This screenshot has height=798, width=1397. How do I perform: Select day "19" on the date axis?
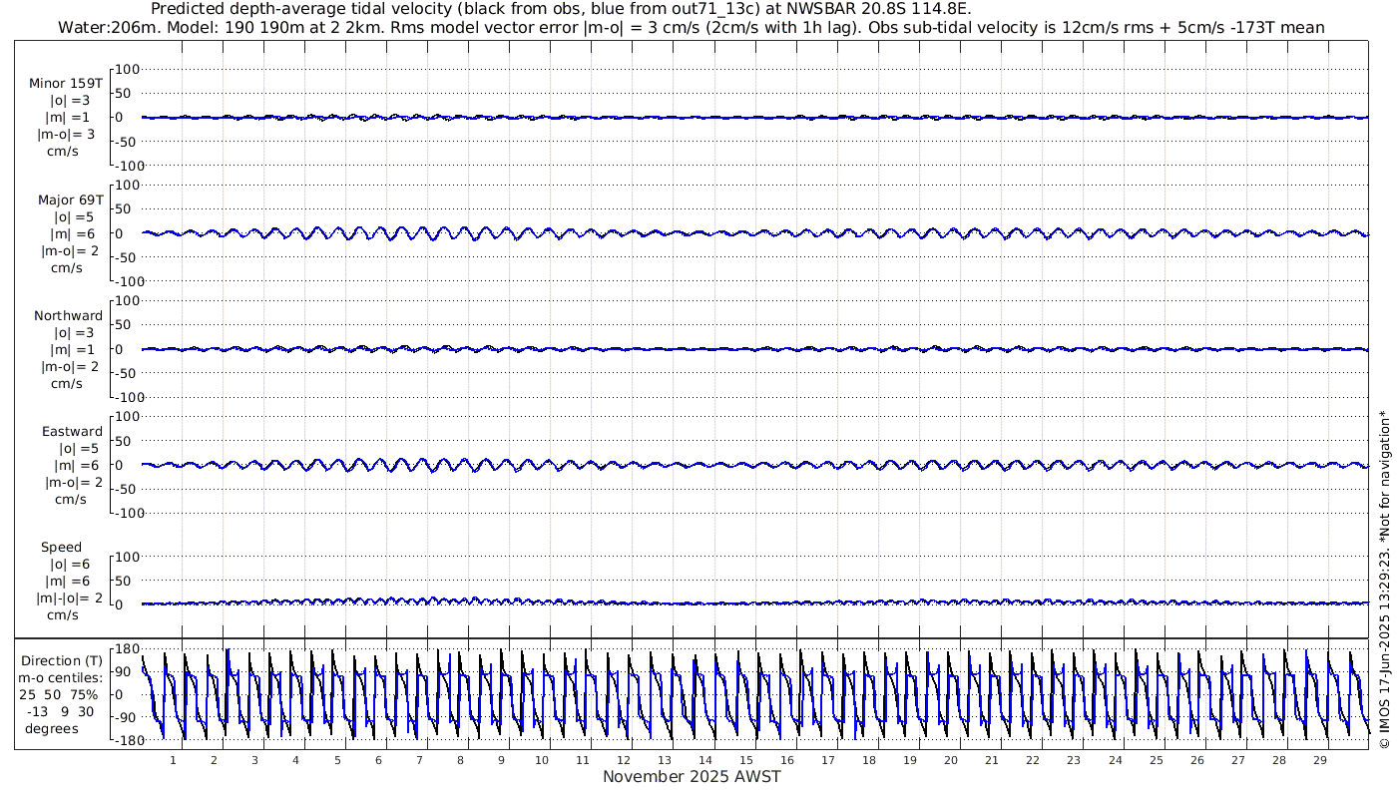click(910, 760)
